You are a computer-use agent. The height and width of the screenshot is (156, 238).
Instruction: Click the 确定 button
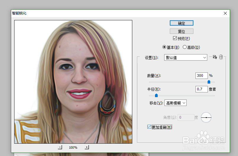(181, 23)
